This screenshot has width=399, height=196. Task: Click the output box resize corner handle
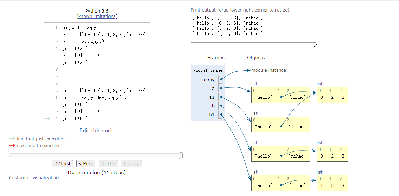315,45
